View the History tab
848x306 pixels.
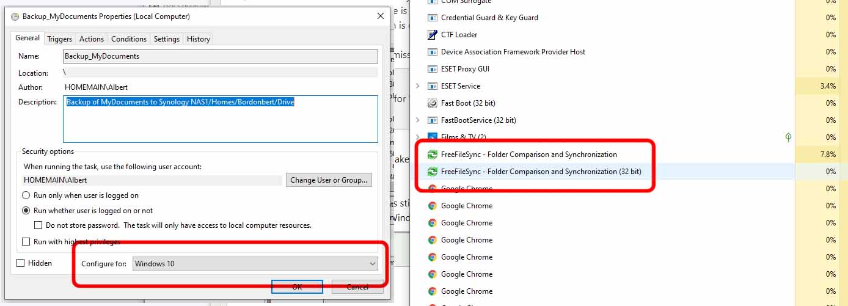click(x=199, y=39)
